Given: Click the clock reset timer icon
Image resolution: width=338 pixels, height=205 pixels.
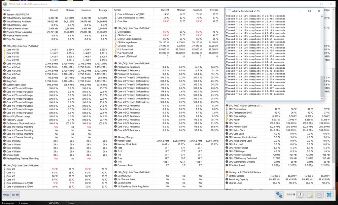Looking at the screenshot, I should [300, 194].
